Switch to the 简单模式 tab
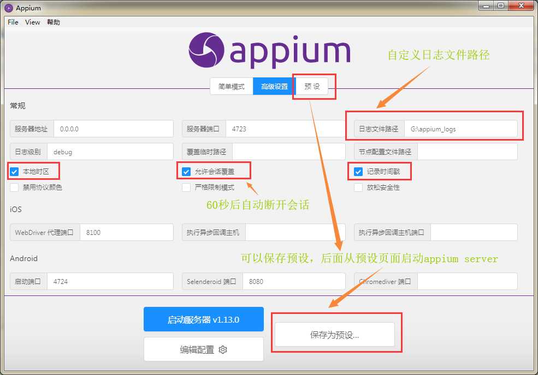 click(x=232, y=86)
